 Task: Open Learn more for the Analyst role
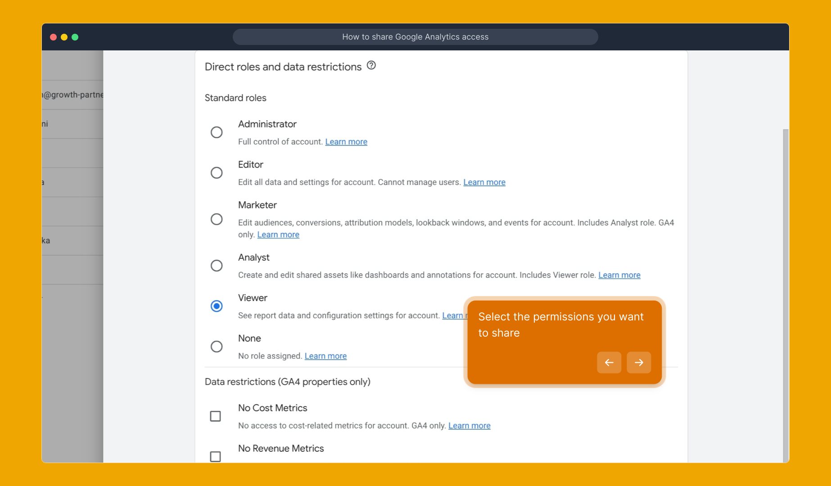619,274
